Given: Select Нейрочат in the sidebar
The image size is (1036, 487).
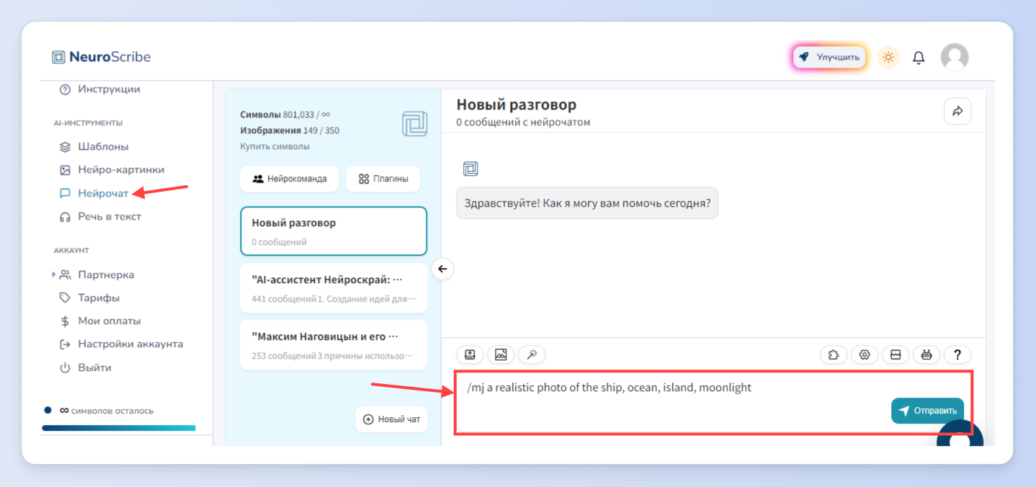Looking at the screenshot, I should [x=94, y=193].
